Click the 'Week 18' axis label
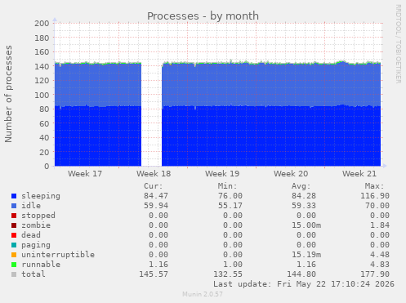This screenshot has height=303, width=406. (x=154, y=174)
